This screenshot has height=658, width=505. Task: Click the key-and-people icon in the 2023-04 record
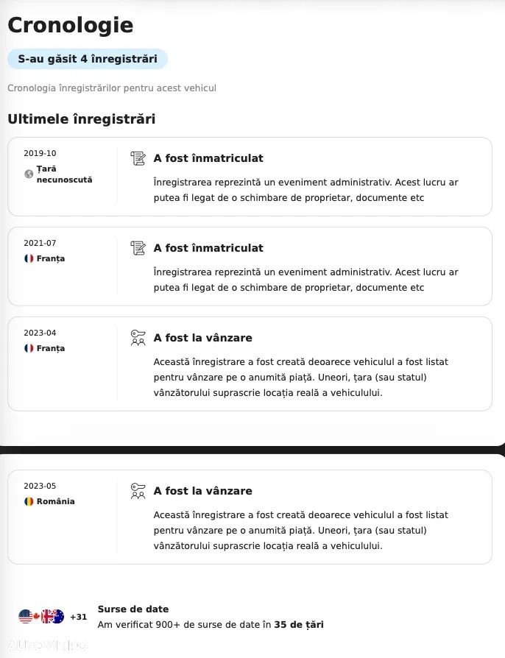[138, 338]
